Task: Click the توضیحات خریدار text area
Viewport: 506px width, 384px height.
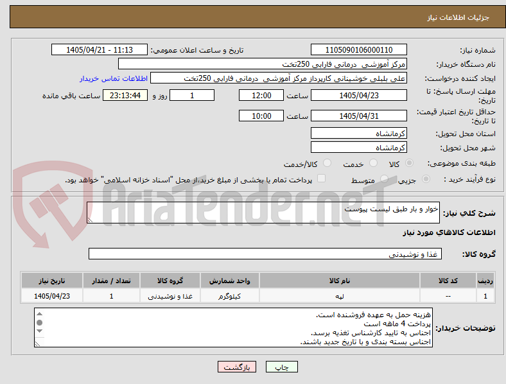Action: click(233, 327)
